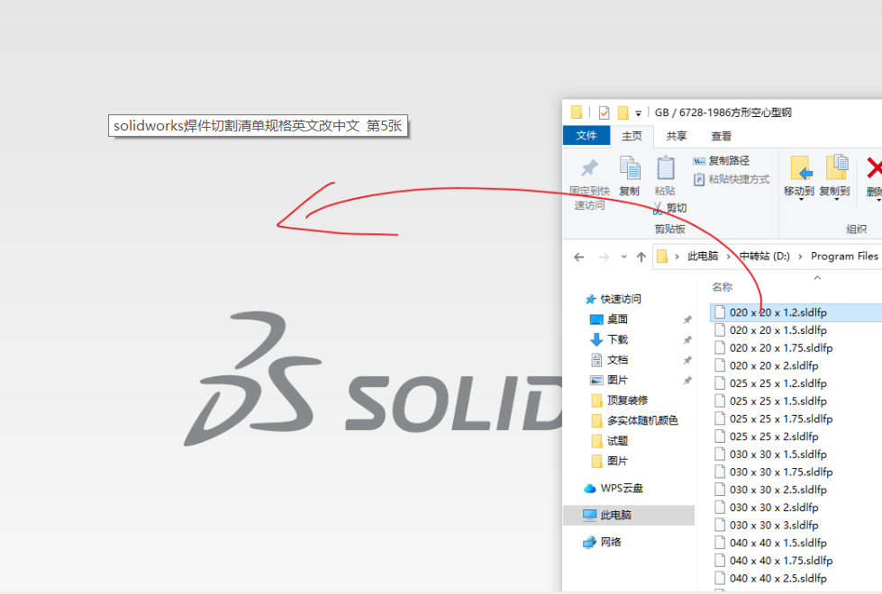Select file 030 x 30 x 2.sldlfp
This screenshot has width=882, height=594.
click(774, 508)
